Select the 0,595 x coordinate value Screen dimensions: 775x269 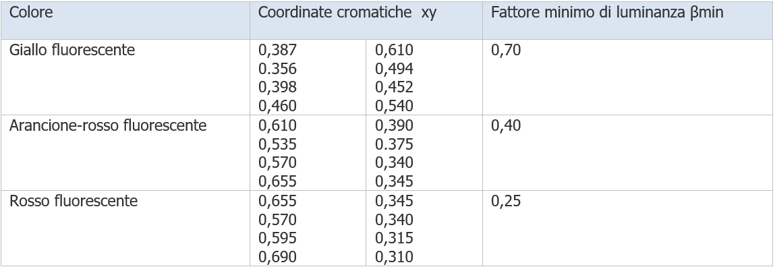click(x=277, y=239)
